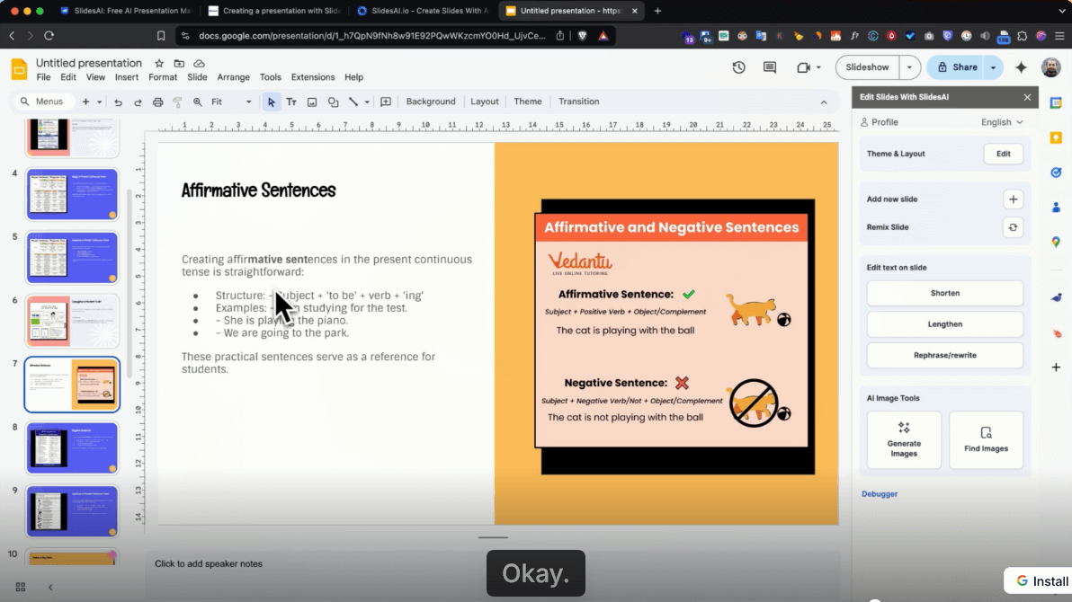Switch to the Transition settings

tap(578, 102)
